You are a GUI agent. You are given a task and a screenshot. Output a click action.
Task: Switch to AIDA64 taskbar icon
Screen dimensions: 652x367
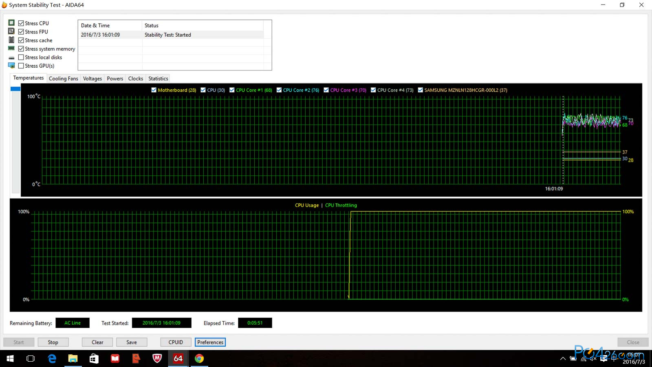(x=178, y=358)
